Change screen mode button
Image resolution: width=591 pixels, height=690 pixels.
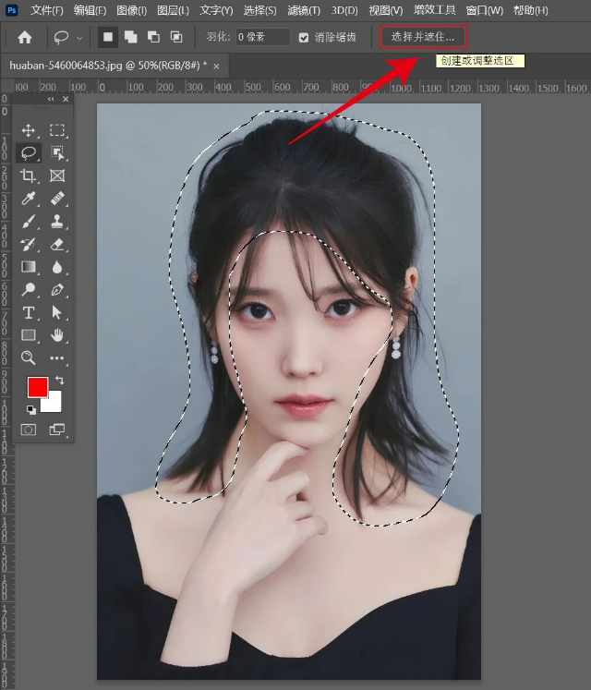coord(57,430)
